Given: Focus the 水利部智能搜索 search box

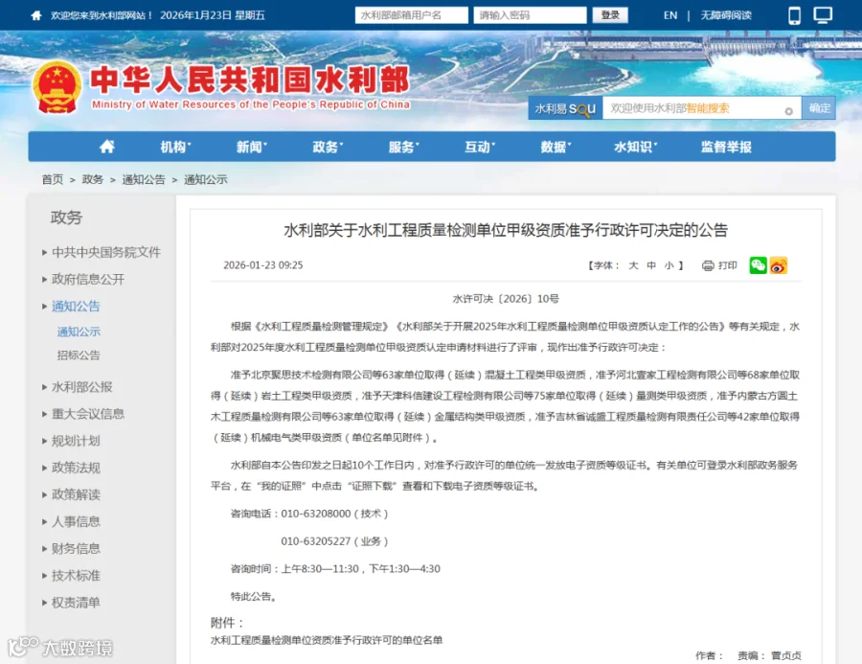Looking at the screenshot, I should tap(701, 108).
